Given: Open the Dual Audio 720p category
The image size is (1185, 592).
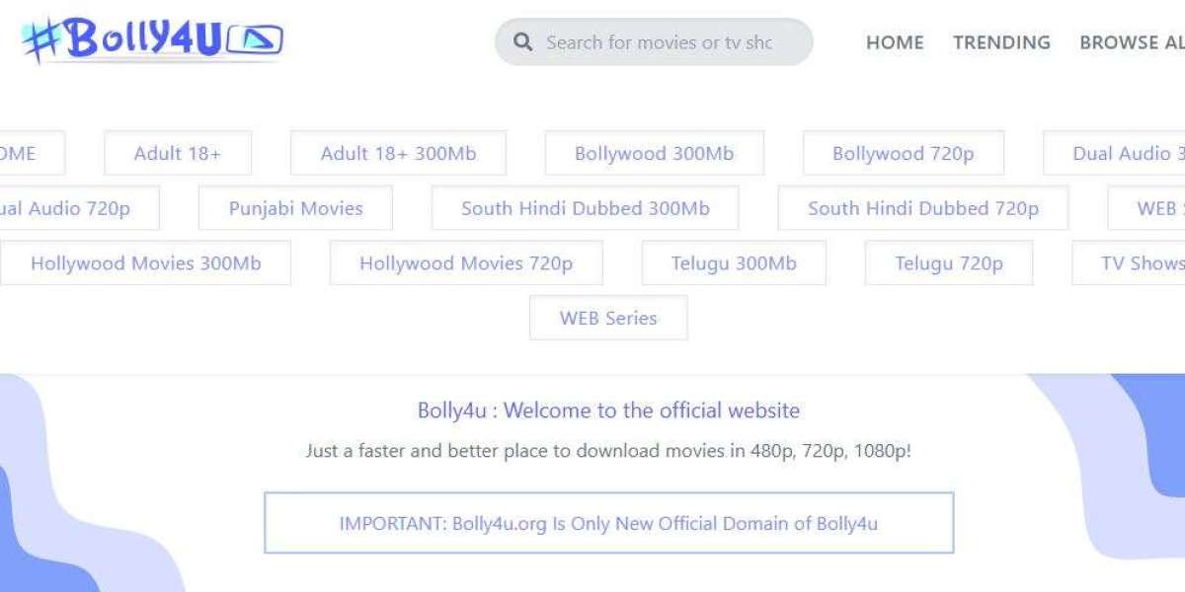Looking at the screenshot, I should [69, 208].
